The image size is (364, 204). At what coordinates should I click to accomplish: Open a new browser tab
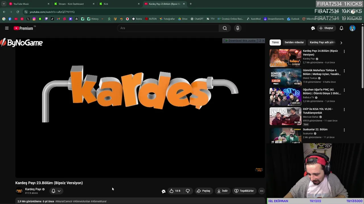pyautogui.click(x=191, y=4)
